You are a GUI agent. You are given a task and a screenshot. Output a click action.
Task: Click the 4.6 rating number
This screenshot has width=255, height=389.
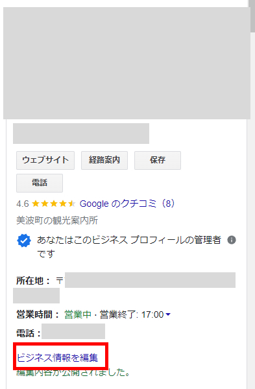(23, 204)
